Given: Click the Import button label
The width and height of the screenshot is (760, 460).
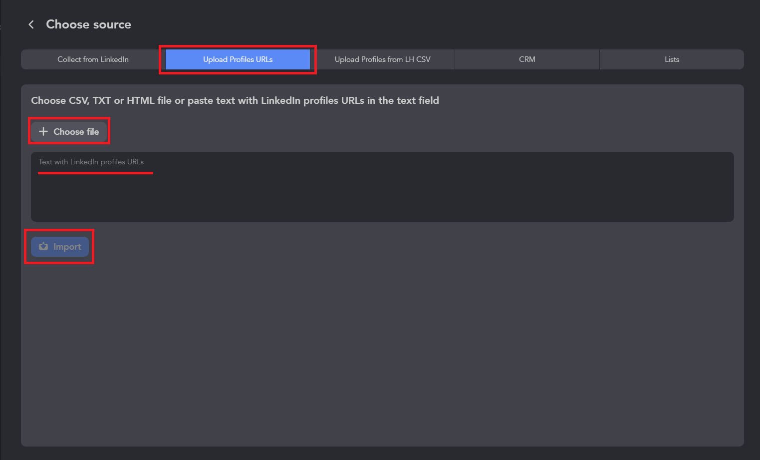Looking at the screenshot, I should [x=67, y=247].
